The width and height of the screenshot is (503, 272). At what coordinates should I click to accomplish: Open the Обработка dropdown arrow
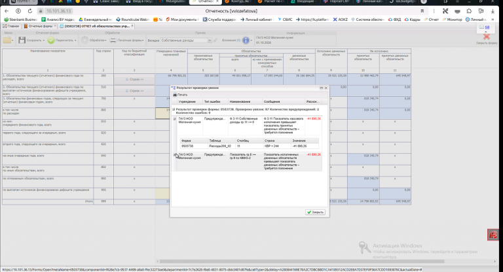coord(105,41)
